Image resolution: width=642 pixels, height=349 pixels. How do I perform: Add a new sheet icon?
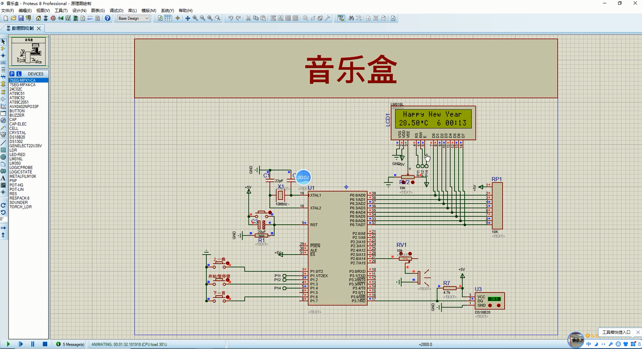coord(368,18)
